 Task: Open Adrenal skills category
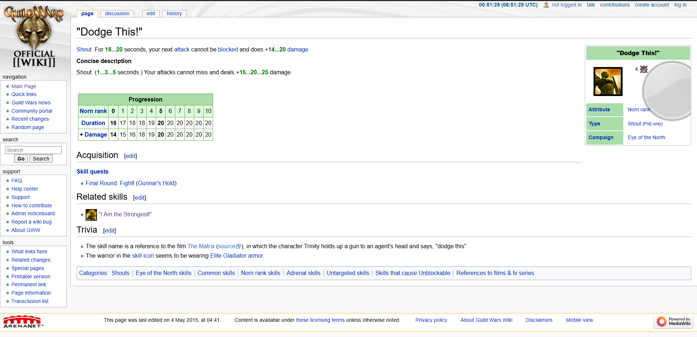(x=303, y=273)
